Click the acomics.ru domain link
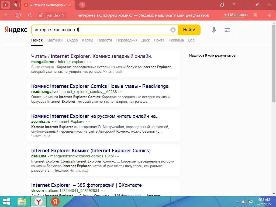 click(x=41, y=122)
